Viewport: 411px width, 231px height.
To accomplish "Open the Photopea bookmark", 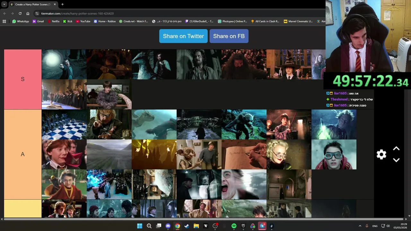I will [x=232, y=21].
